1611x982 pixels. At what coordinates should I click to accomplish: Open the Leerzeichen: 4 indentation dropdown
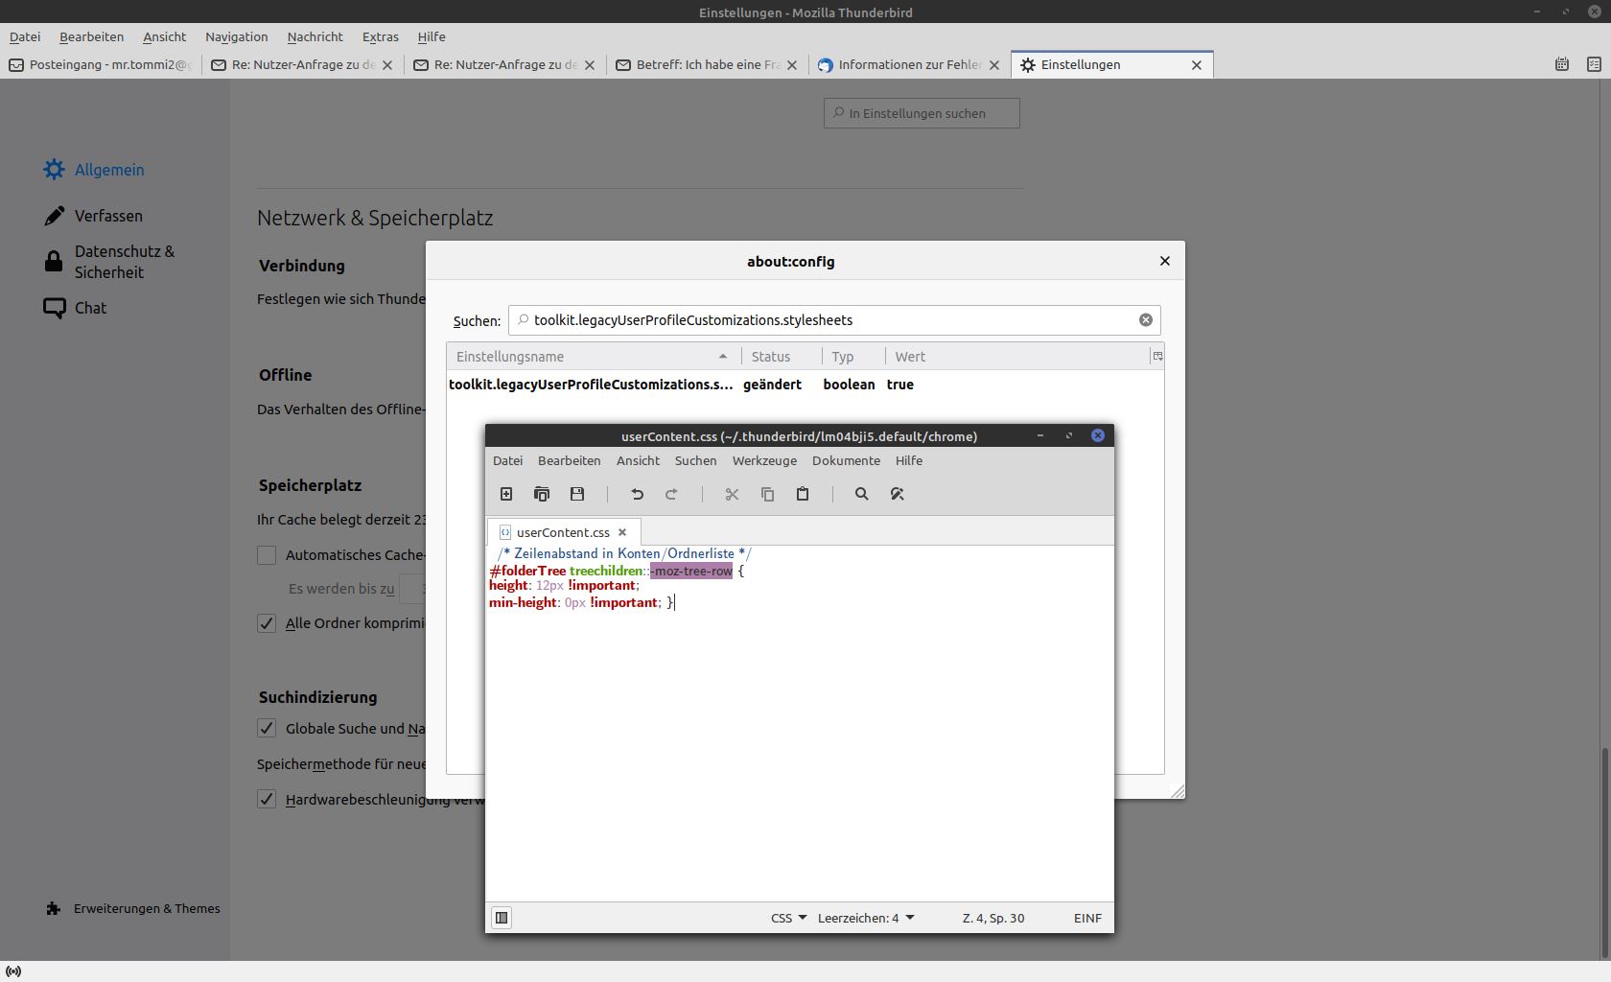point(865,918)
